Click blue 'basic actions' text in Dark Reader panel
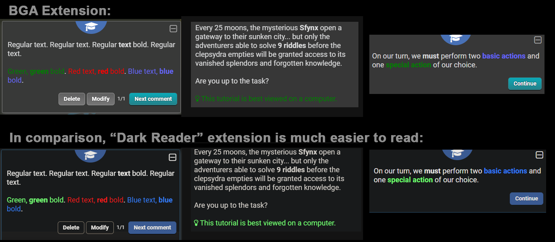 505,171
